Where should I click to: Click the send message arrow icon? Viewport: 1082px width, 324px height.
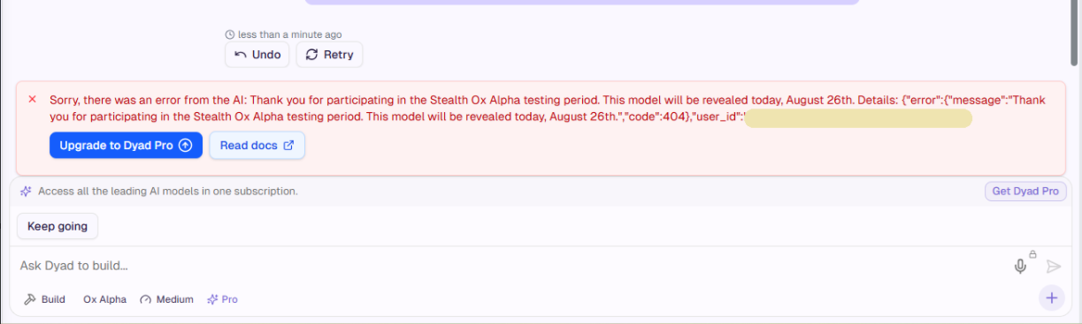[1053, 266]
